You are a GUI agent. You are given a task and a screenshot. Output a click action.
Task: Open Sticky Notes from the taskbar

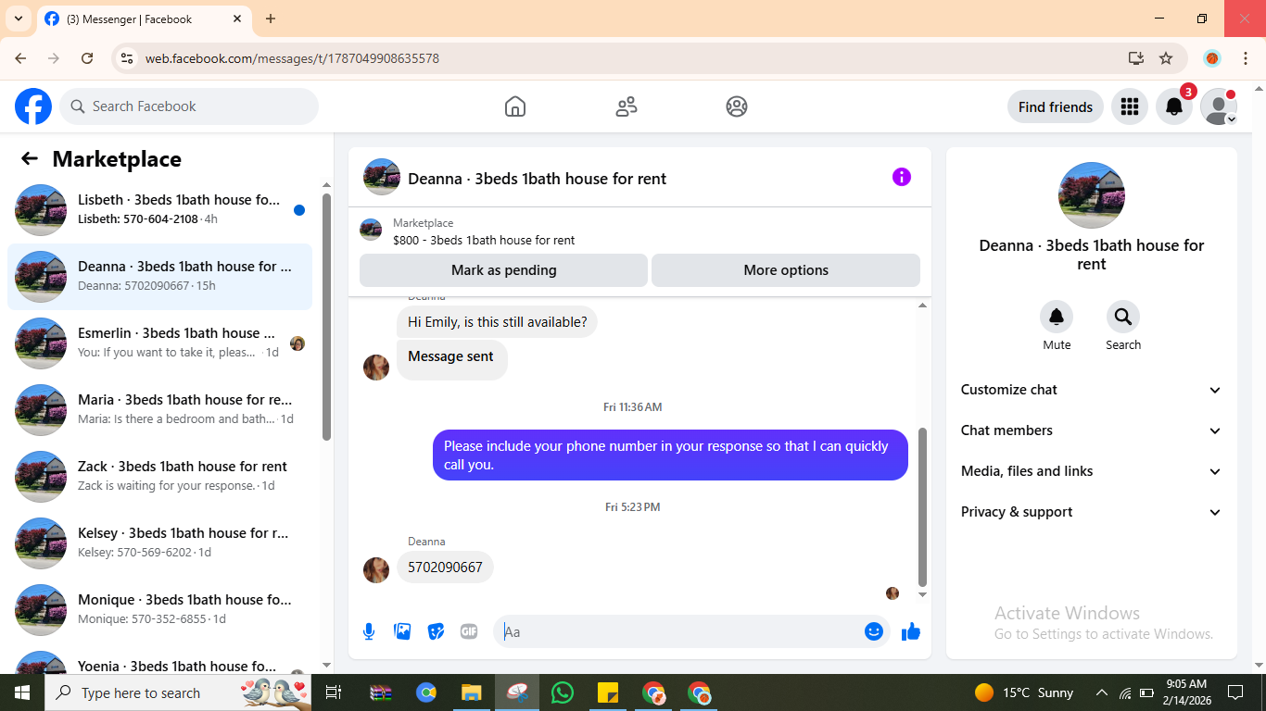tap(608, 692)
